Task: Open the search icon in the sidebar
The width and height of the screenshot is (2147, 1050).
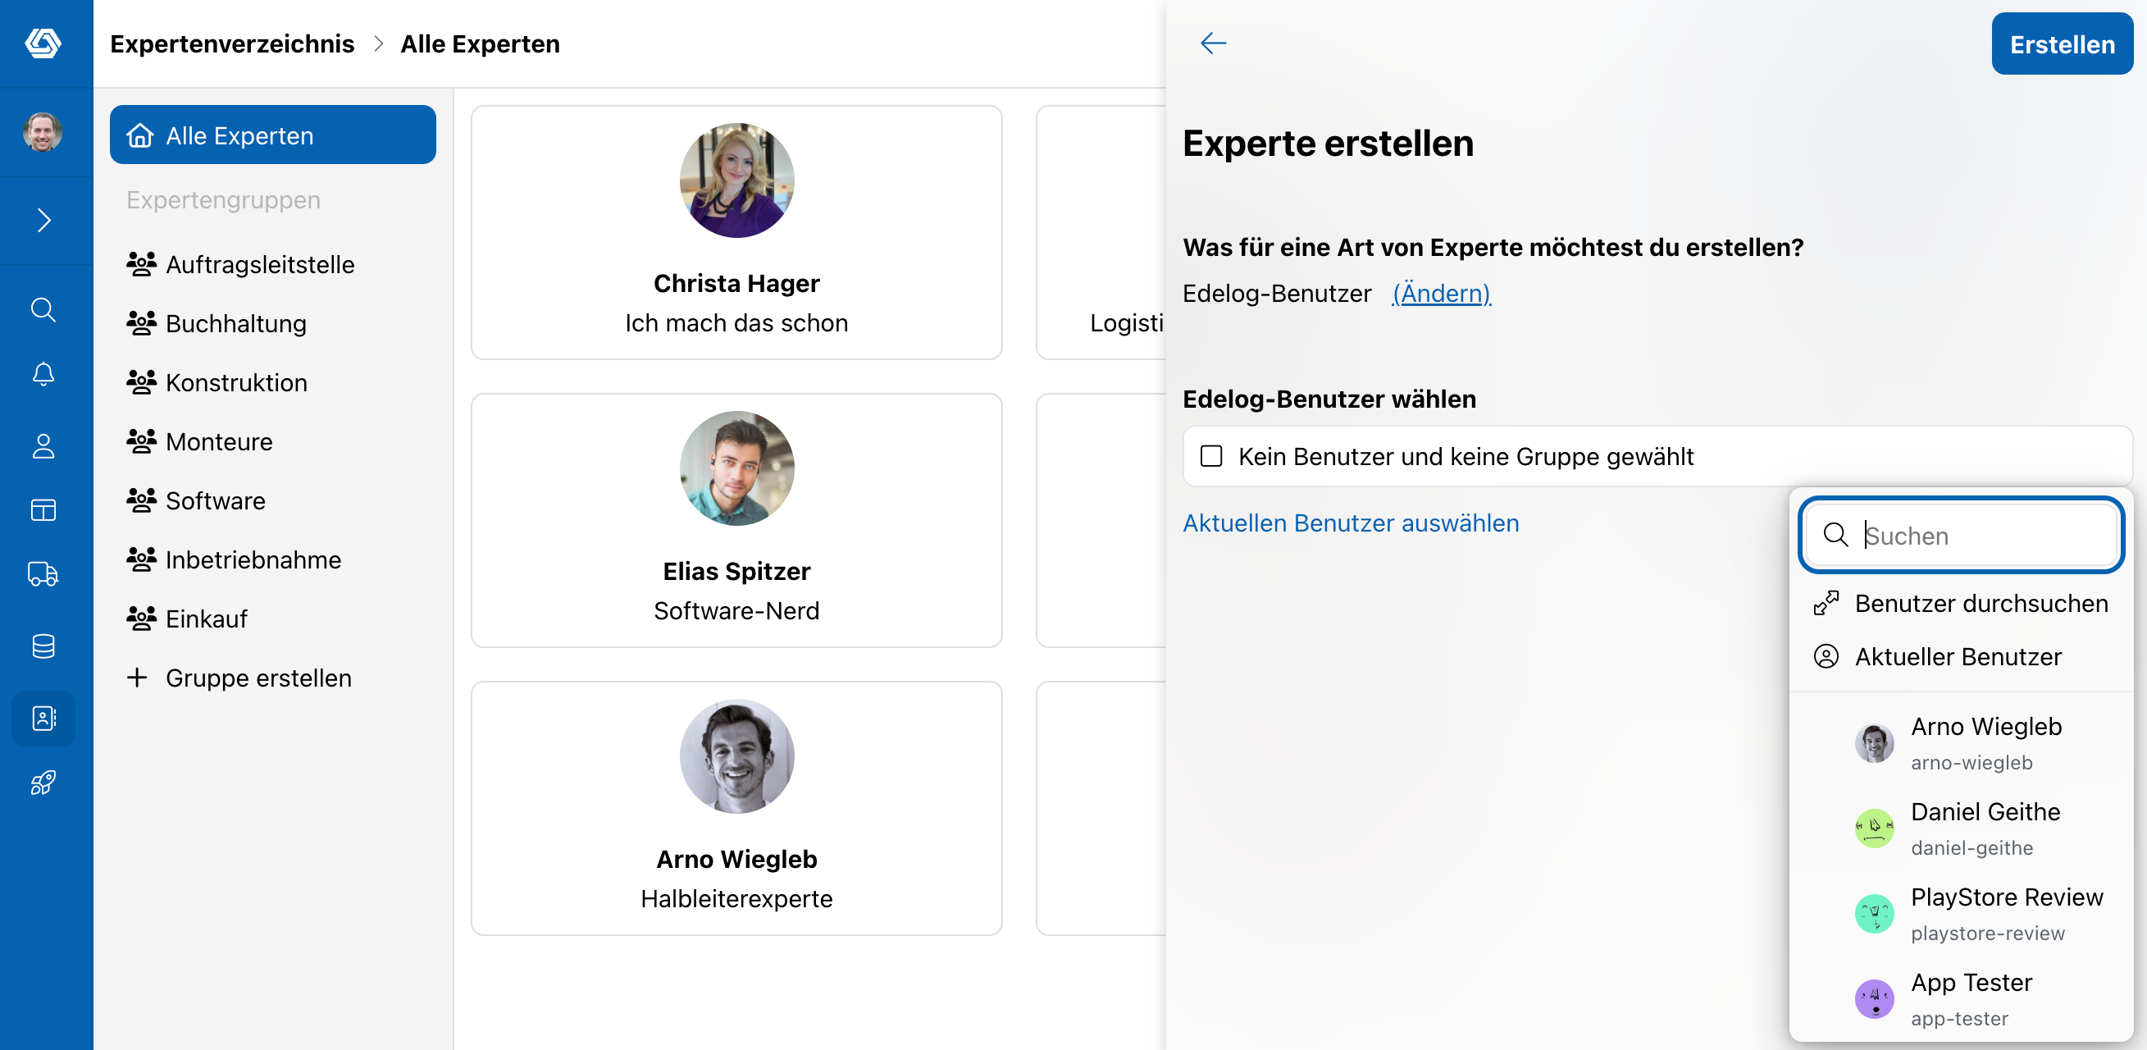Action: (x=43, y=309)
